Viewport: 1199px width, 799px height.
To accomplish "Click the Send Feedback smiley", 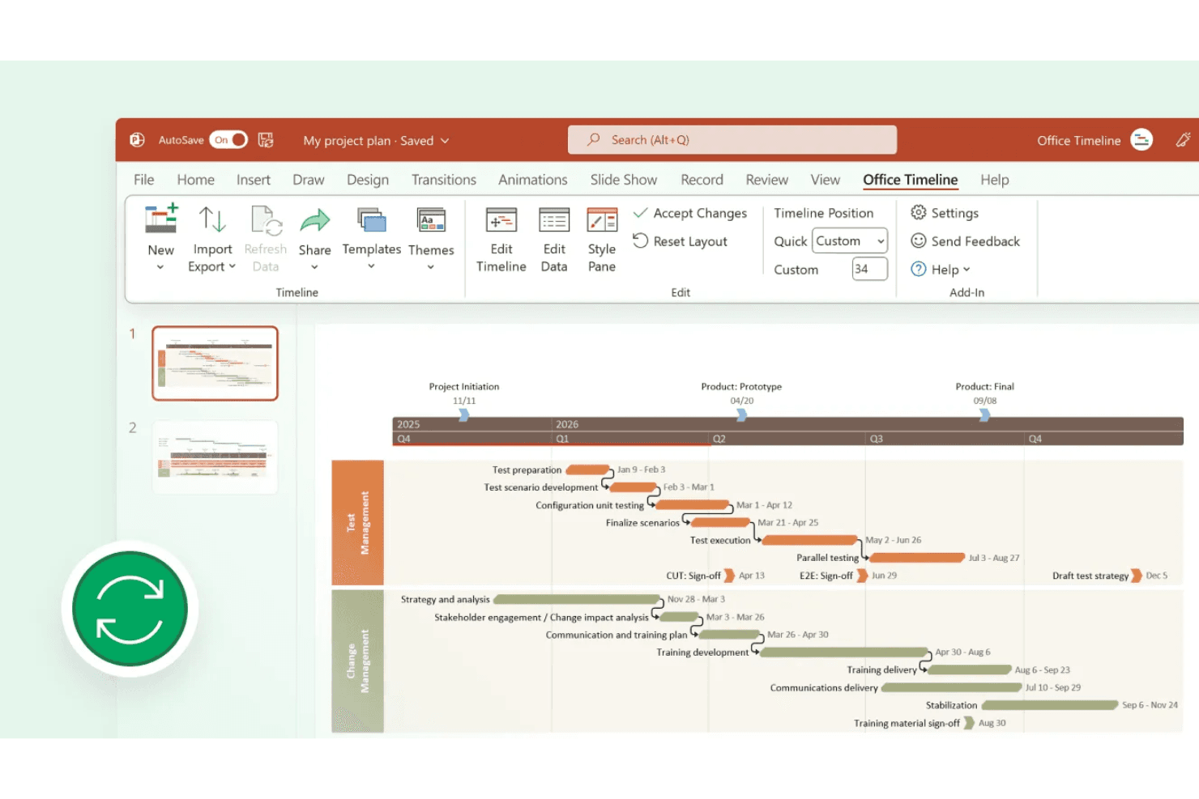I will click(x=919, y=240).
